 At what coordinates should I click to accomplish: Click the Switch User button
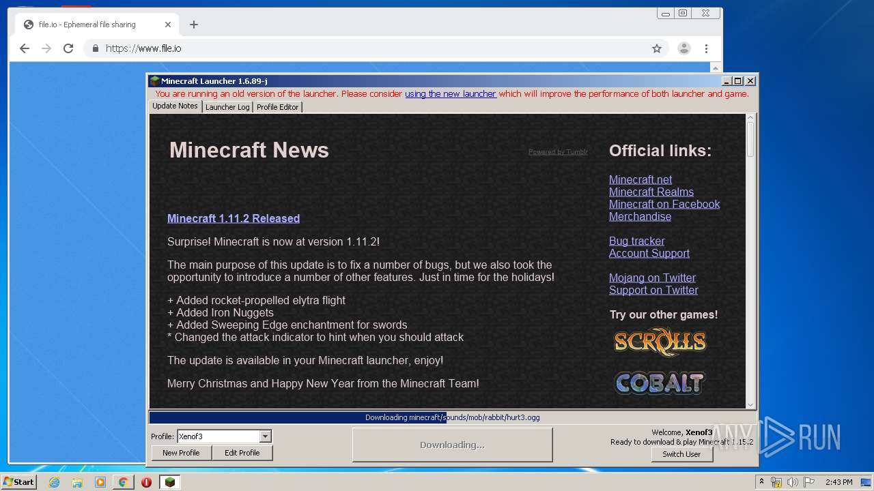[681, 454]
